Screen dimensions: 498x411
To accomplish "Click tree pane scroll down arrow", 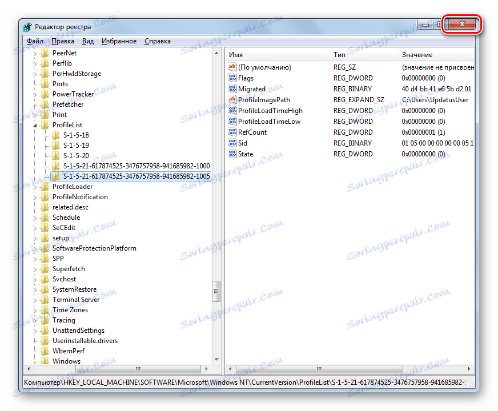I will click(216, 360).
